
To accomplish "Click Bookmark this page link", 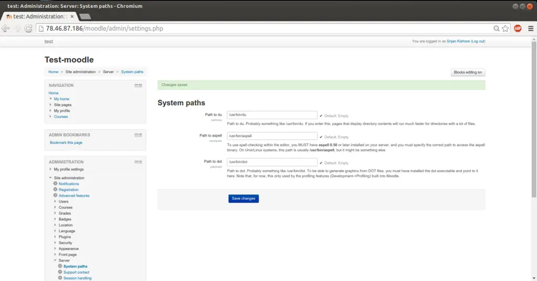I will (66, 142).
